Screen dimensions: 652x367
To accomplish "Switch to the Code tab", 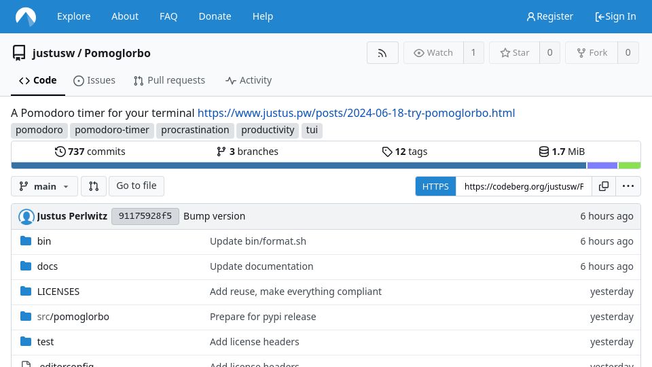I will tap(38, 80).
